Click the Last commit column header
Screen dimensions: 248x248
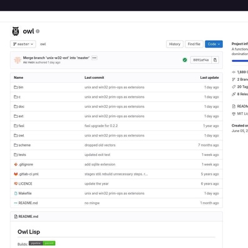(x=94, y=78)
